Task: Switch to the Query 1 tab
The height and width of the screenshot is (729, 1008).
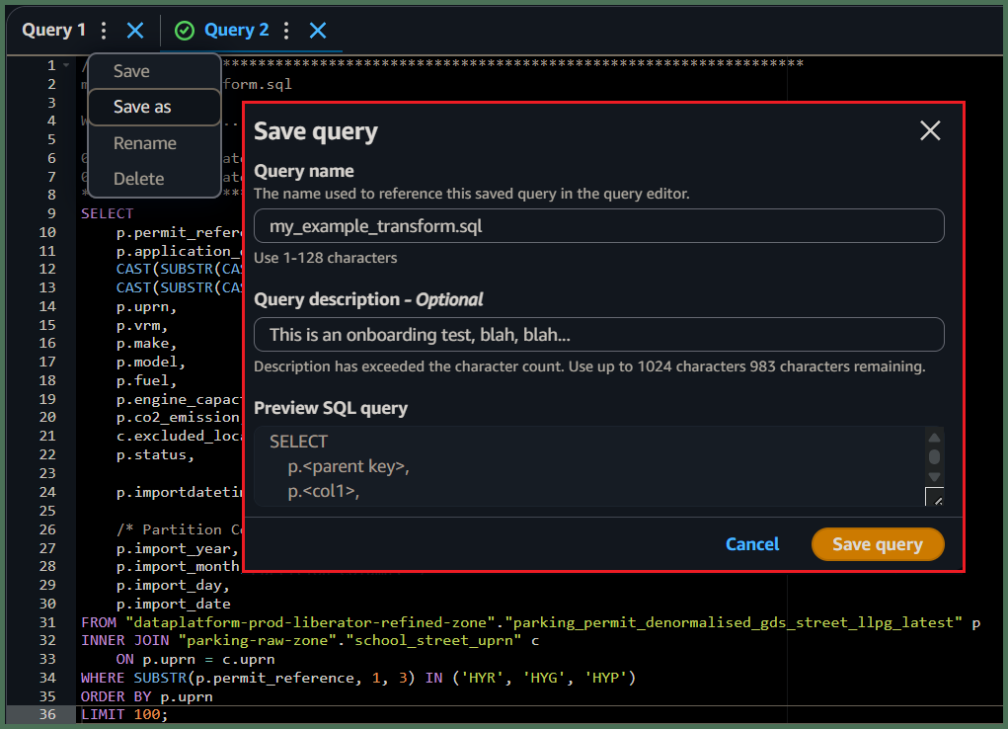Action: (53, 31)
